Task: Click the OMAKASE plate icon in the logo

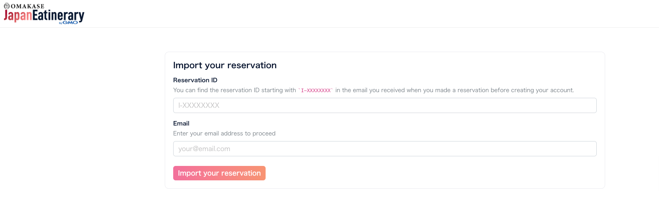Action: coord(6,6)
